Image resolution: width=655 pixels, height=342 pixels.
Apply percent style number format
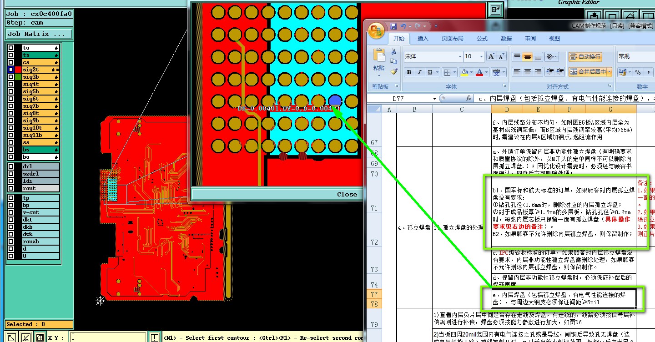pyautogui.click(x=638, y=72)
